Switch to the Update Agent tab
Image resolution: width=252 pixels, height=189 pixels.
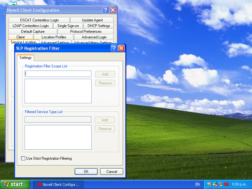click(x=92, y=20)
